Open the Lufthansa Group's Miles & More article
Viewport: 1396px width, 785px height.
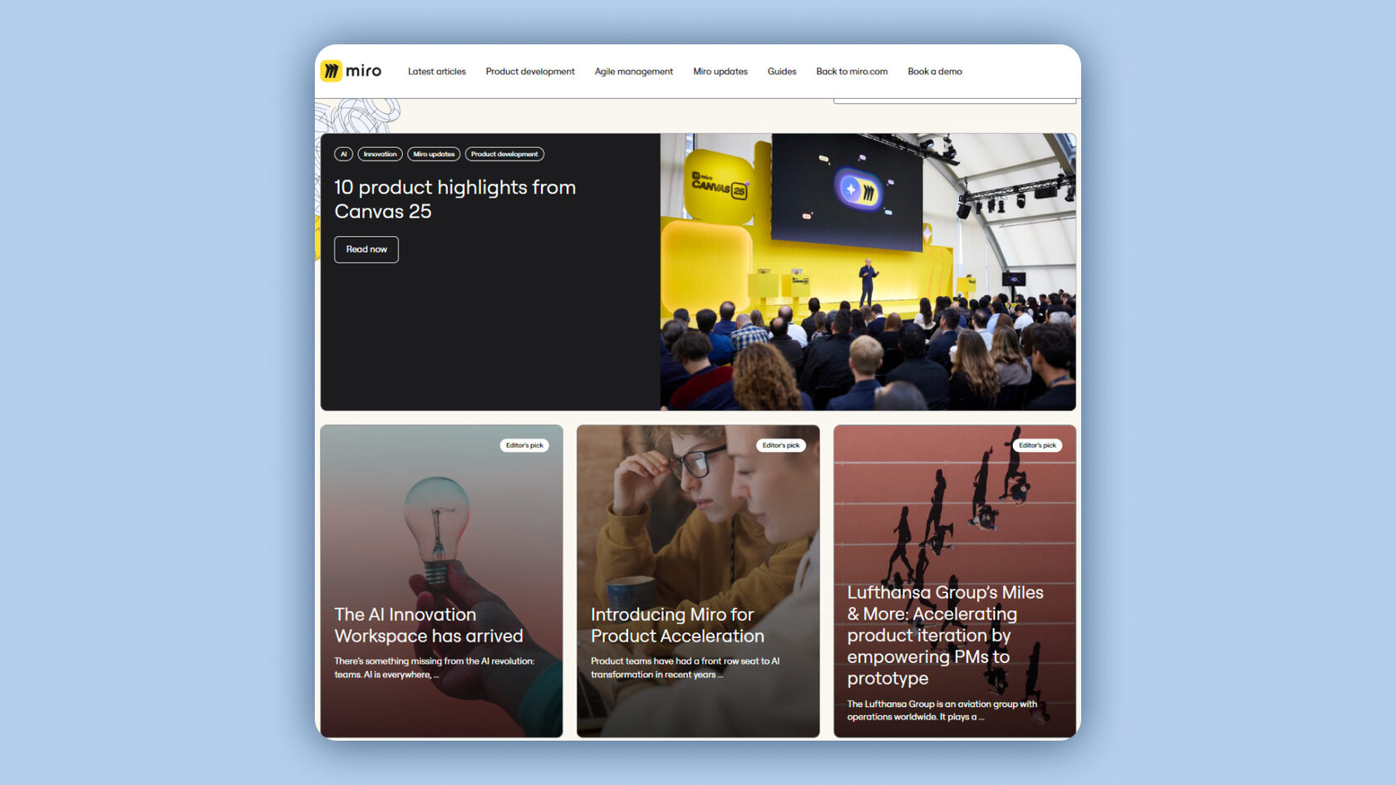(x=955, y=581)
